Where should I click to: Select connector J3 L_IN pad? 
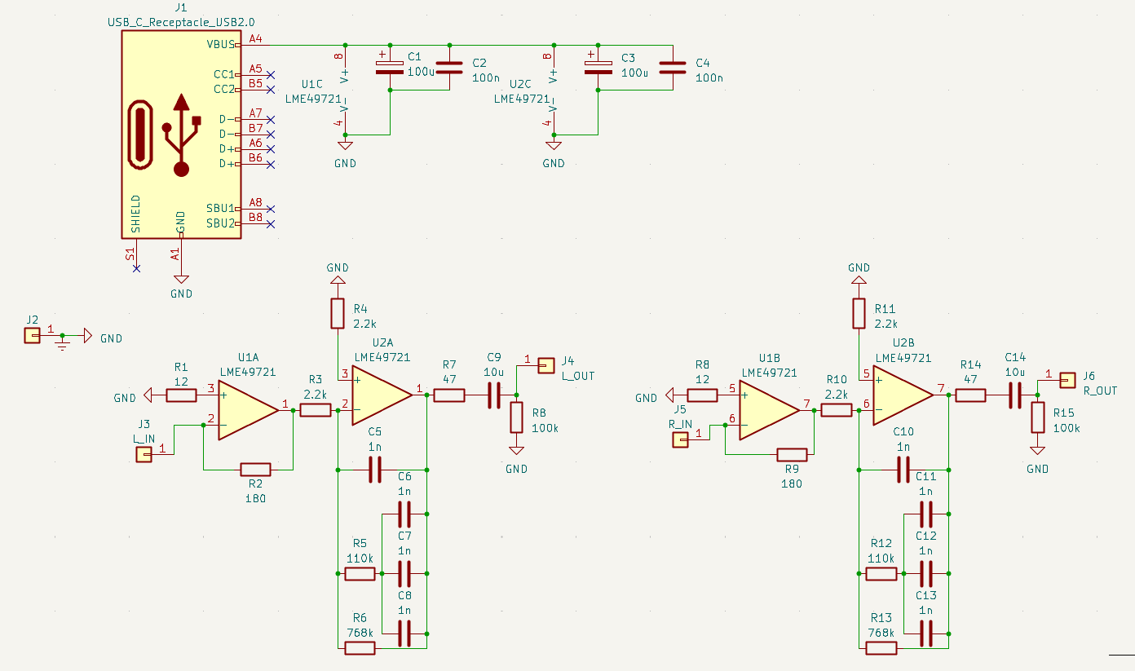click(x=144, y=455)
